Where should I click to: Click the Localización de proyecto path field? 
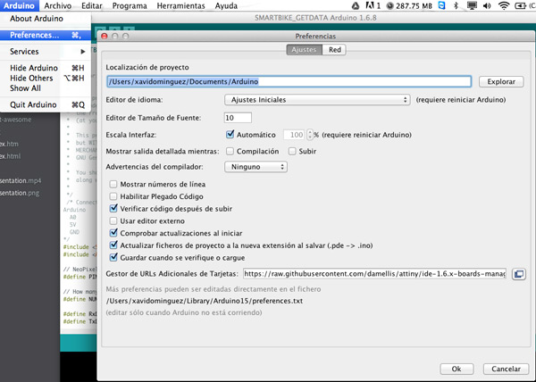(x=289, y=81)
